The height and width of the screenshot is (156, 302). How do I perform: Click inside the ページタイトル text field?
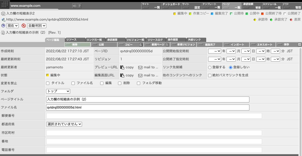click(x=147, y=99)
